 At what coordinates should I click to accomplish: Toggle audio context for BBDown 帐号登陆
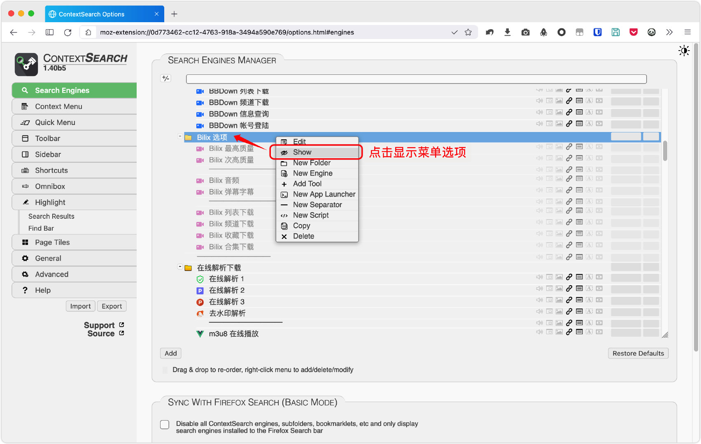click(539, 124)
